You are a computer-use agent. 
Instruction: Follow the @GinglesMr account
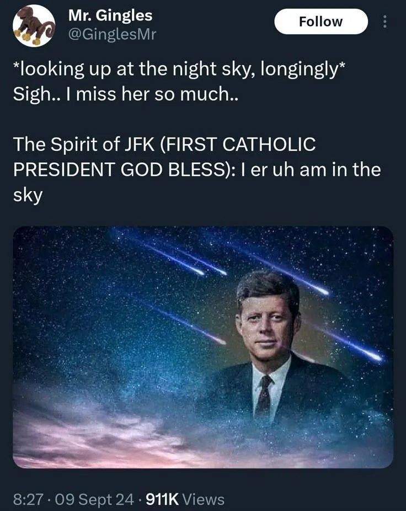pyautogui.click(x=321, y=20)
